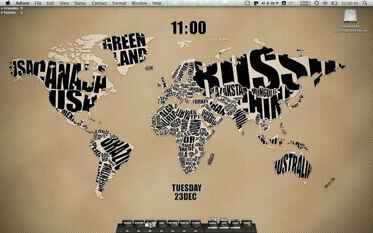Click the large 11:00 desktop clock widget
Screen dimensions: 373x233
pyautogui.click(x=188, y=27)
